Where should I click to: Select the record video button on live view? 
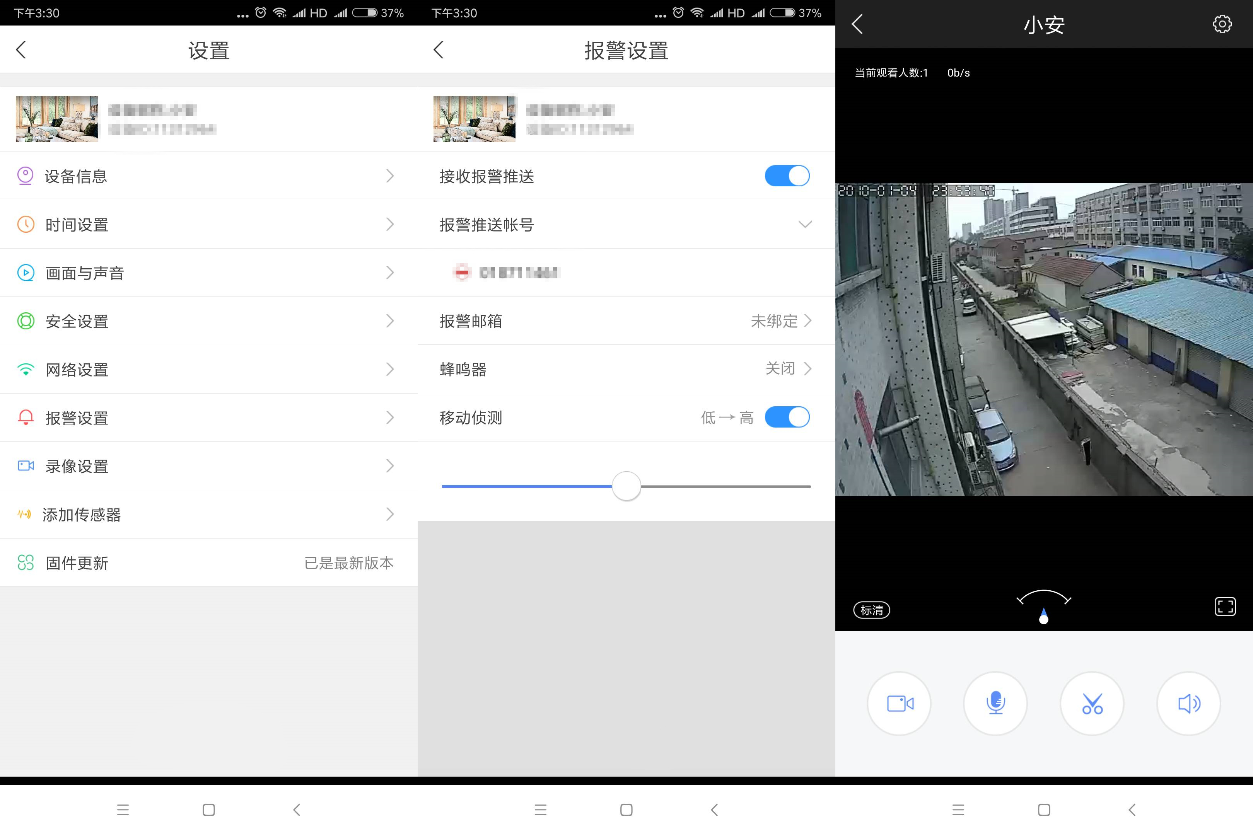[899, 703]
